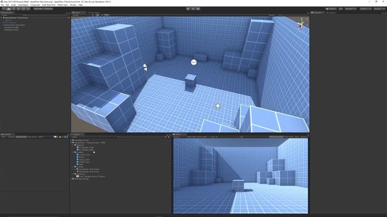Open the Edit menu
The height and width of the screenshot is (217, 387).
tap(7, 5)
